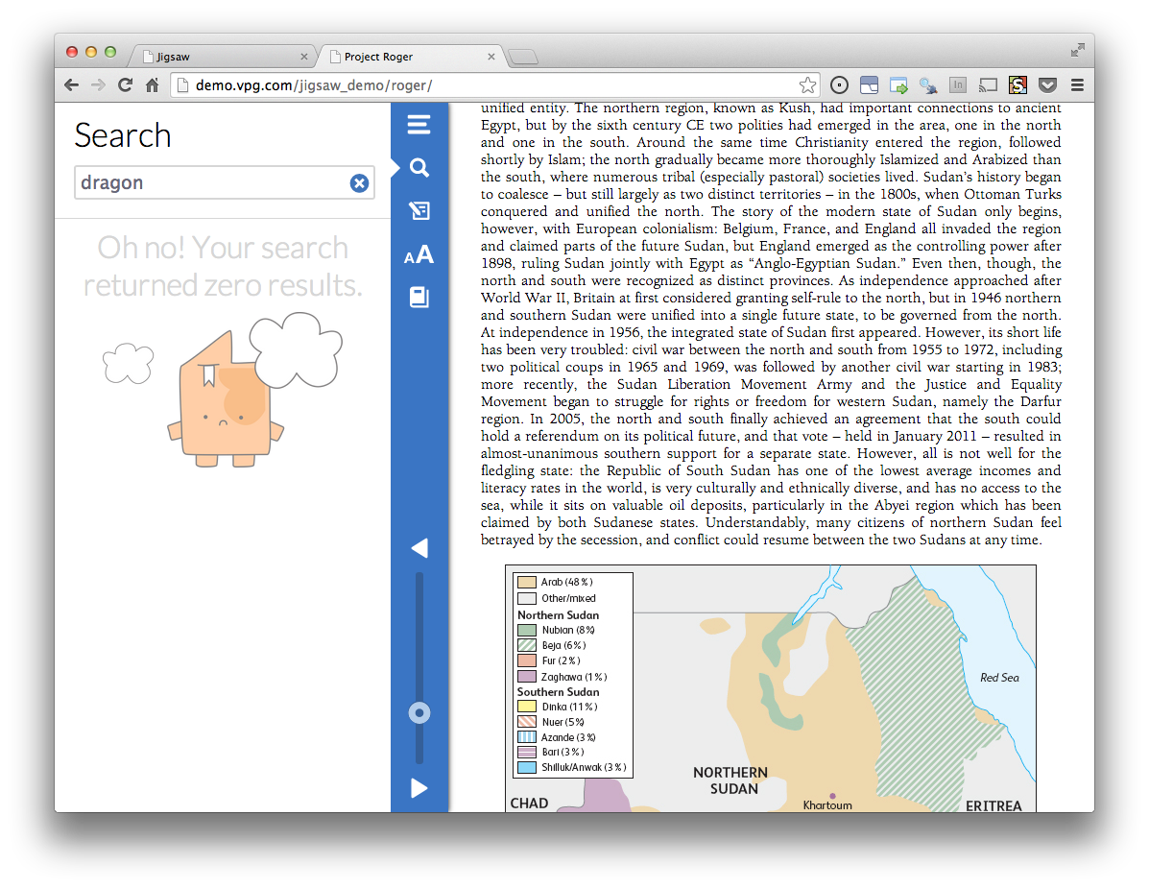Clear the 'dragon' search text
1149x888 pixels.
pyautogui.click(x=359, y=183)
